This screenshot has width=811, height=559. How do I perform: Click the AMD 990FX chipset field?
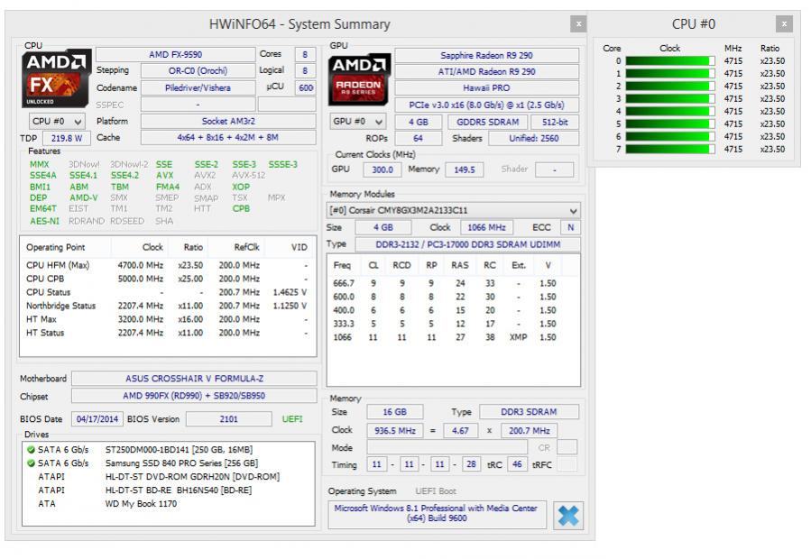tap(194, 396)
